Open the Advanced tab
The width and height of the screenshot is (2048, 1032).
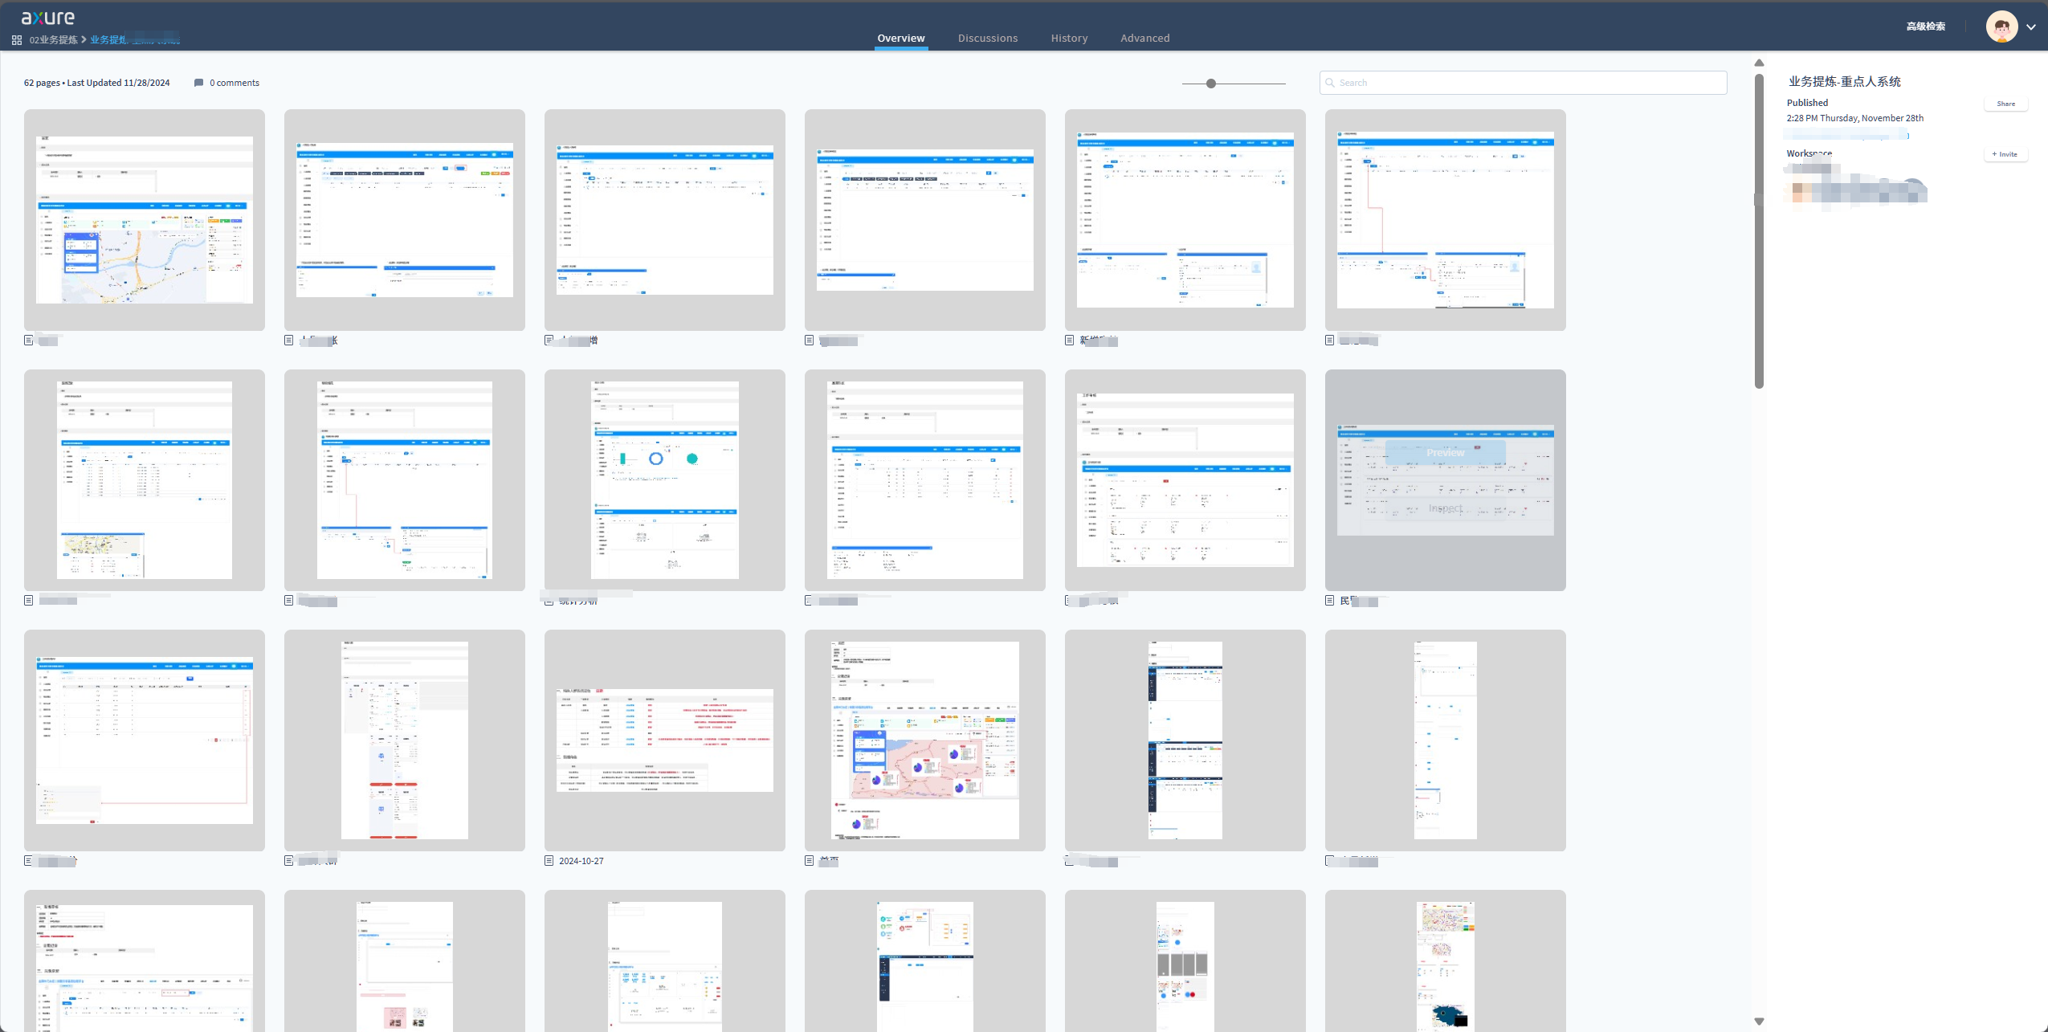1144,38
